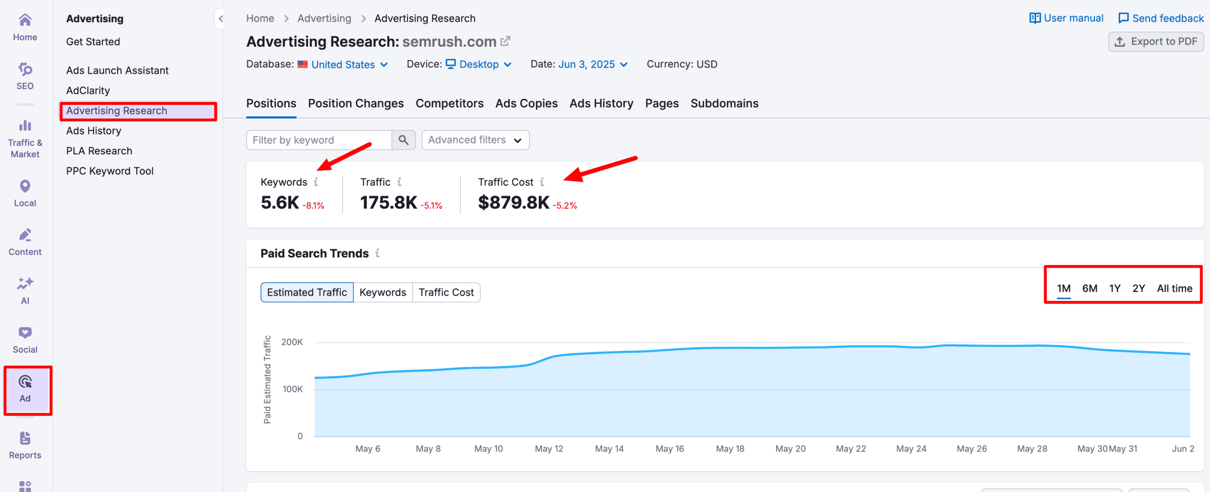Click the keyword search magnifier button
Image resolution: width=1210 pixels, height=492 pixels.
pyautogui.click(x=403, y=140)
